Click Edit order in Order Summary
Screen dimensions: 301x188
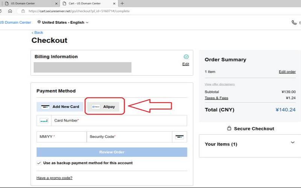pos(287,72)
